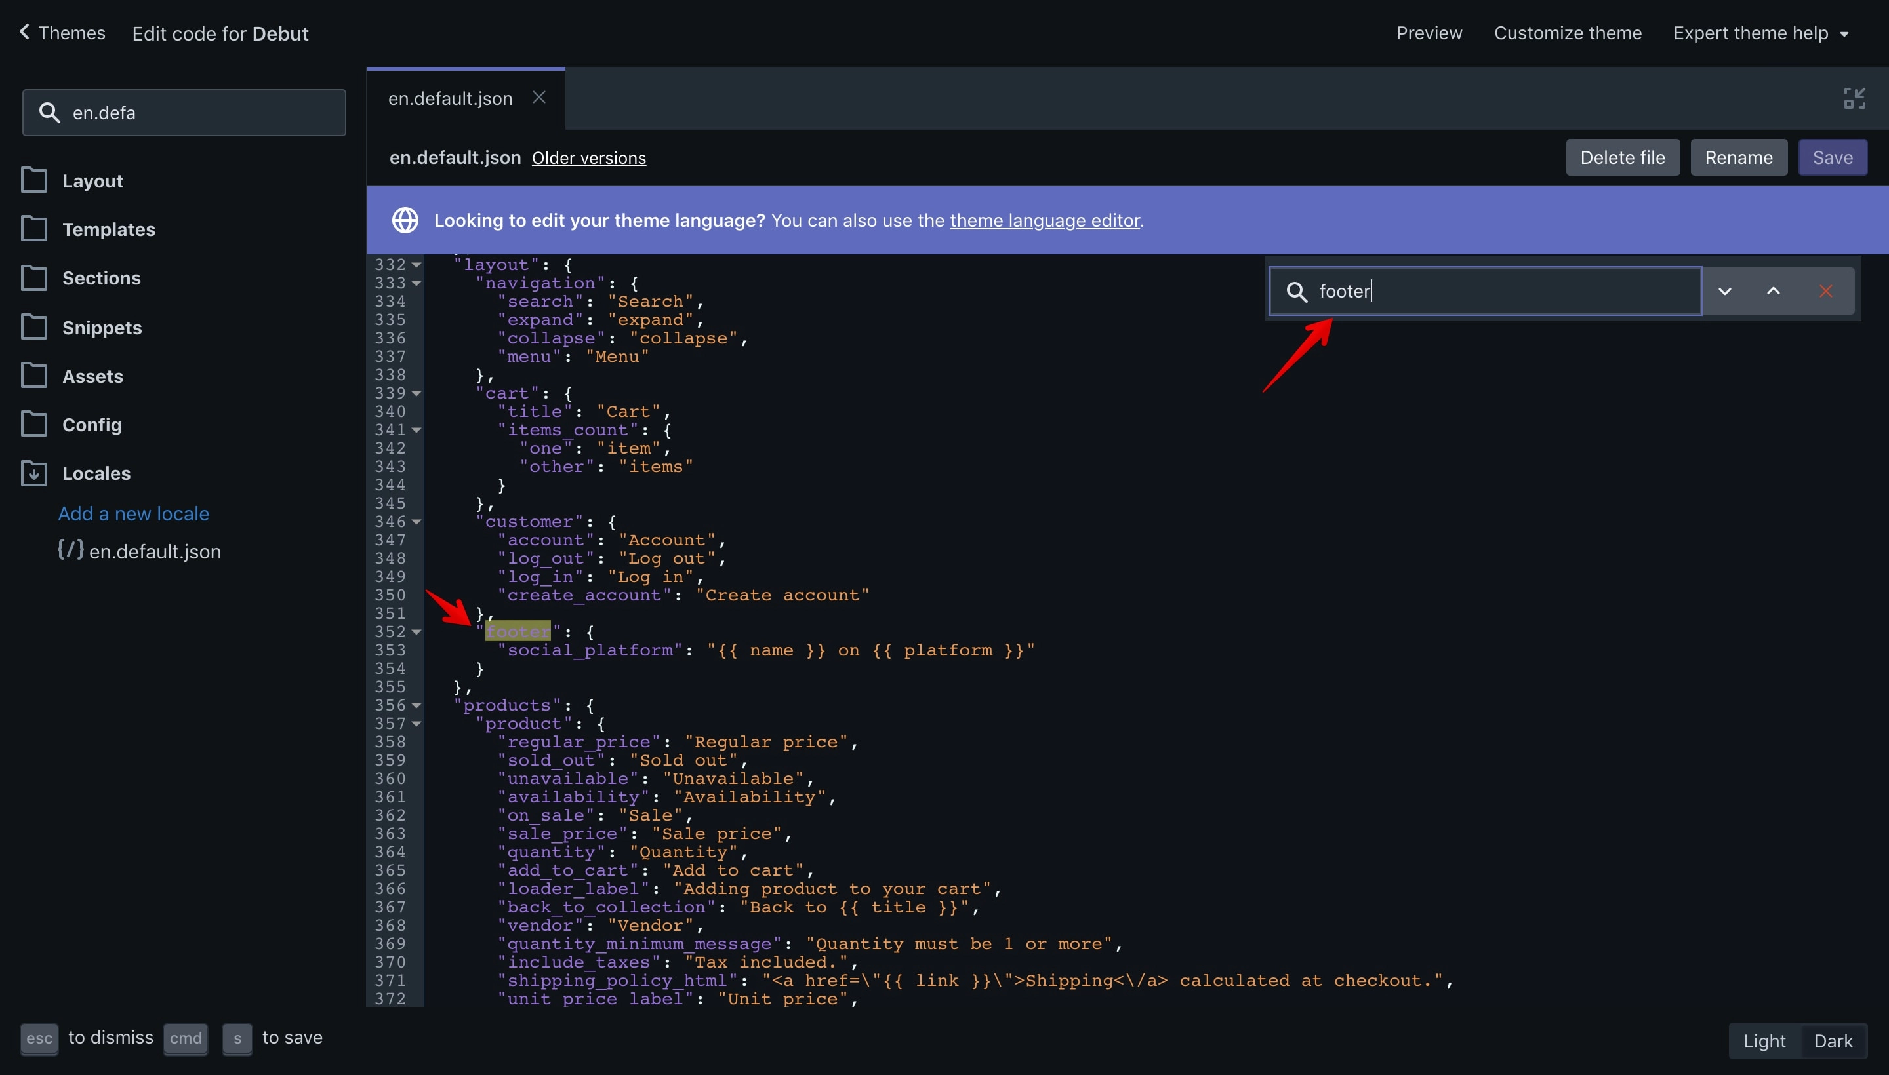Click the create_account key on line 350
The width and height of the screenshot is (1889, 1075).
point(584,595)
